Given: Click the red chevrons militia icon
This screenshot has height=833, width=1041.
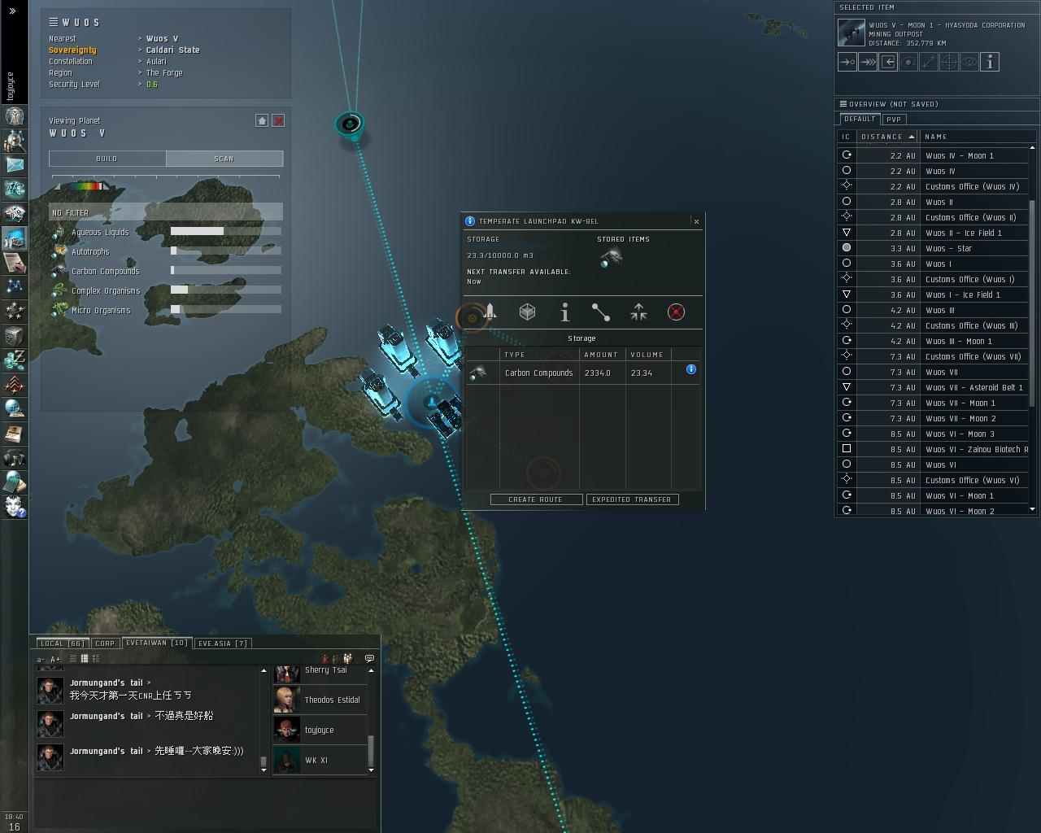Looking at the screenshot, I should [14, 385].
